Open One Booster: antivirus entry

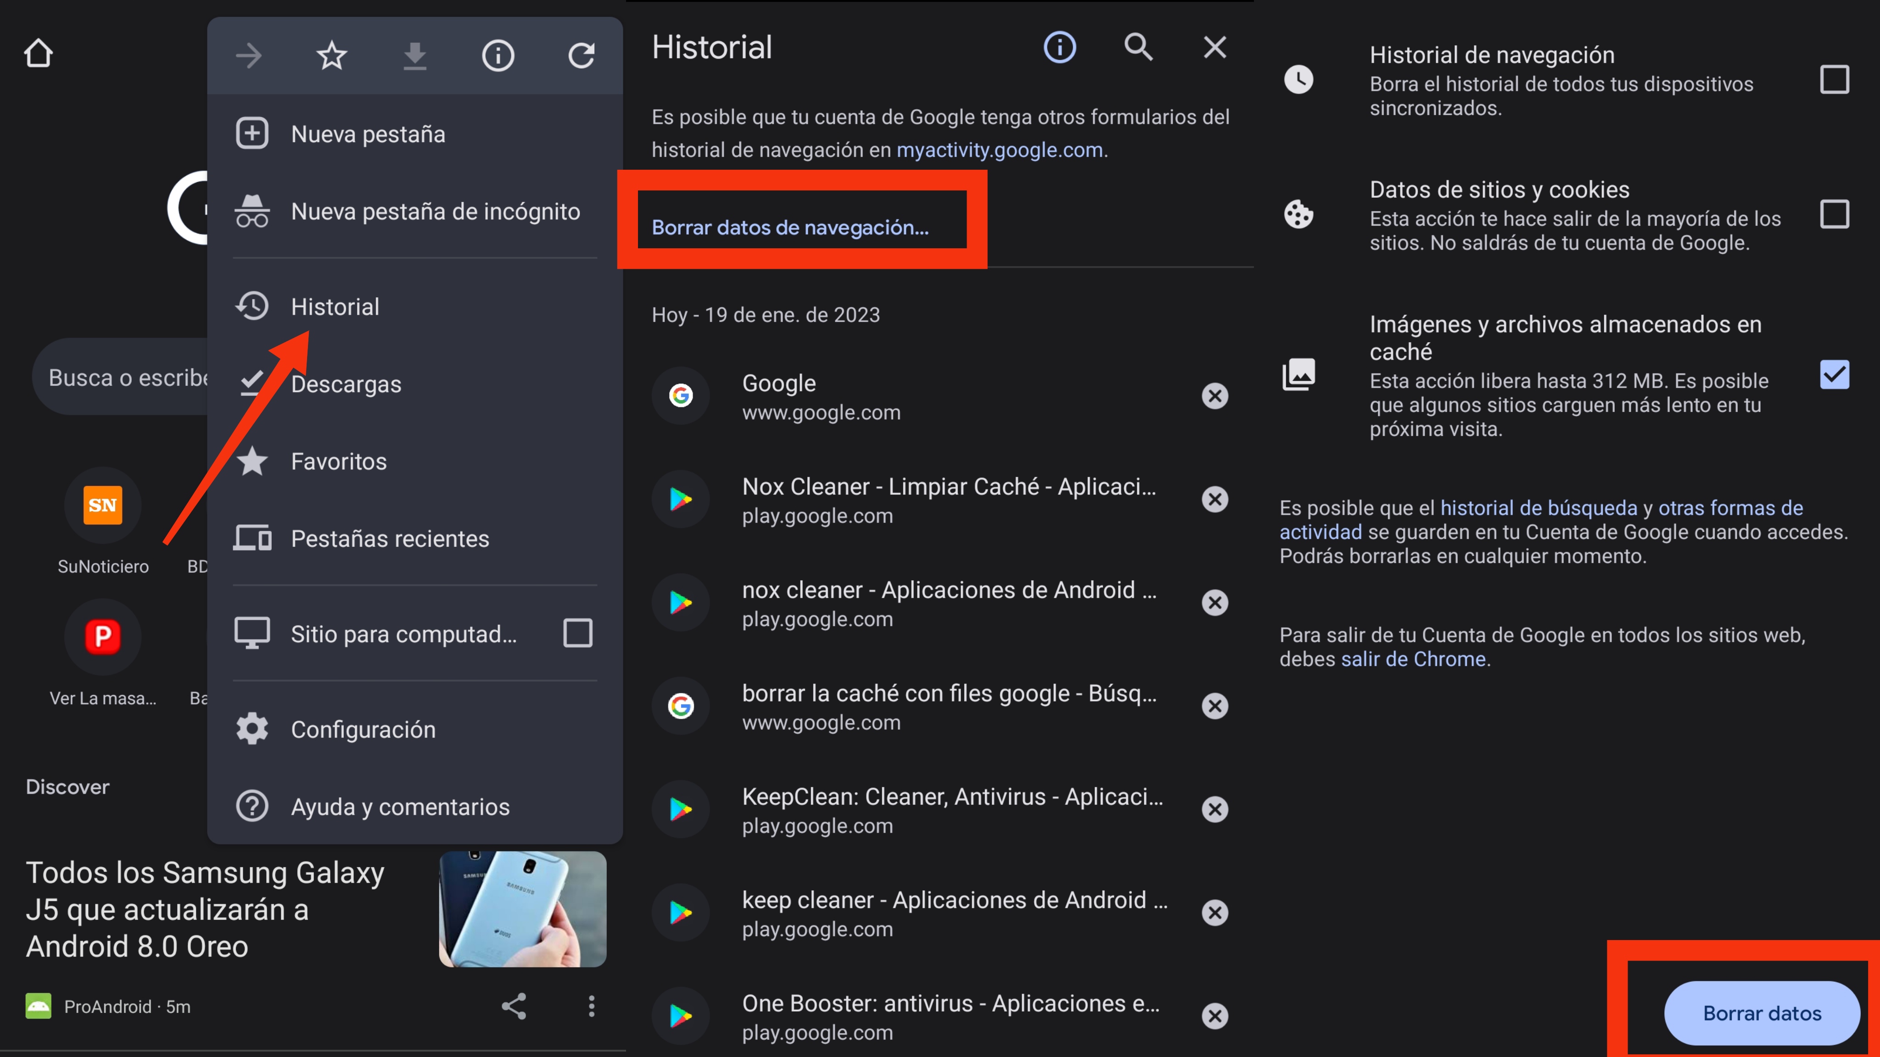pos(912,1016)
